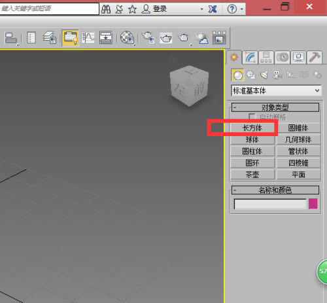
Task: Switch to the Utilities hammer tab
Action: click(314, 58)
